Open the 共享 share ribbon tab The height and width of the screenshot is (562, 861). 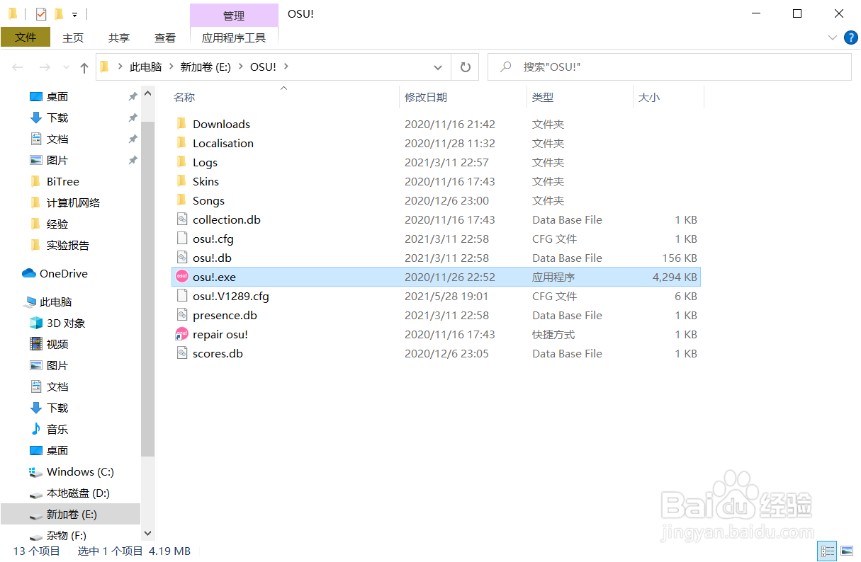pyautogui.click(x=119, y=38)
